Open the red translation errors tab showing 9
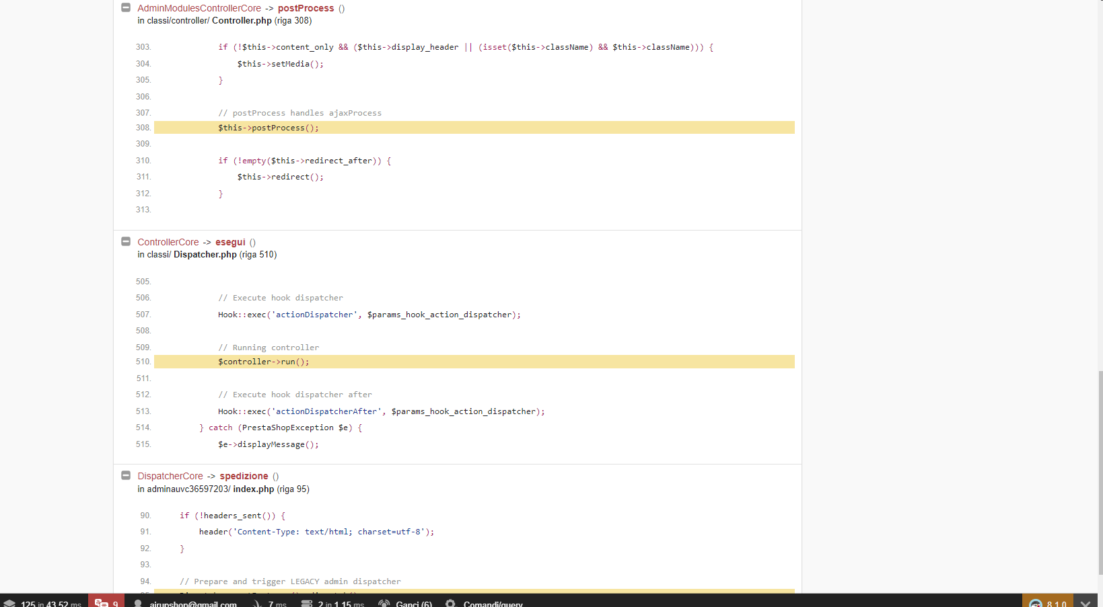The height and width of the screenshot is (607, 1103). (106, 602)
